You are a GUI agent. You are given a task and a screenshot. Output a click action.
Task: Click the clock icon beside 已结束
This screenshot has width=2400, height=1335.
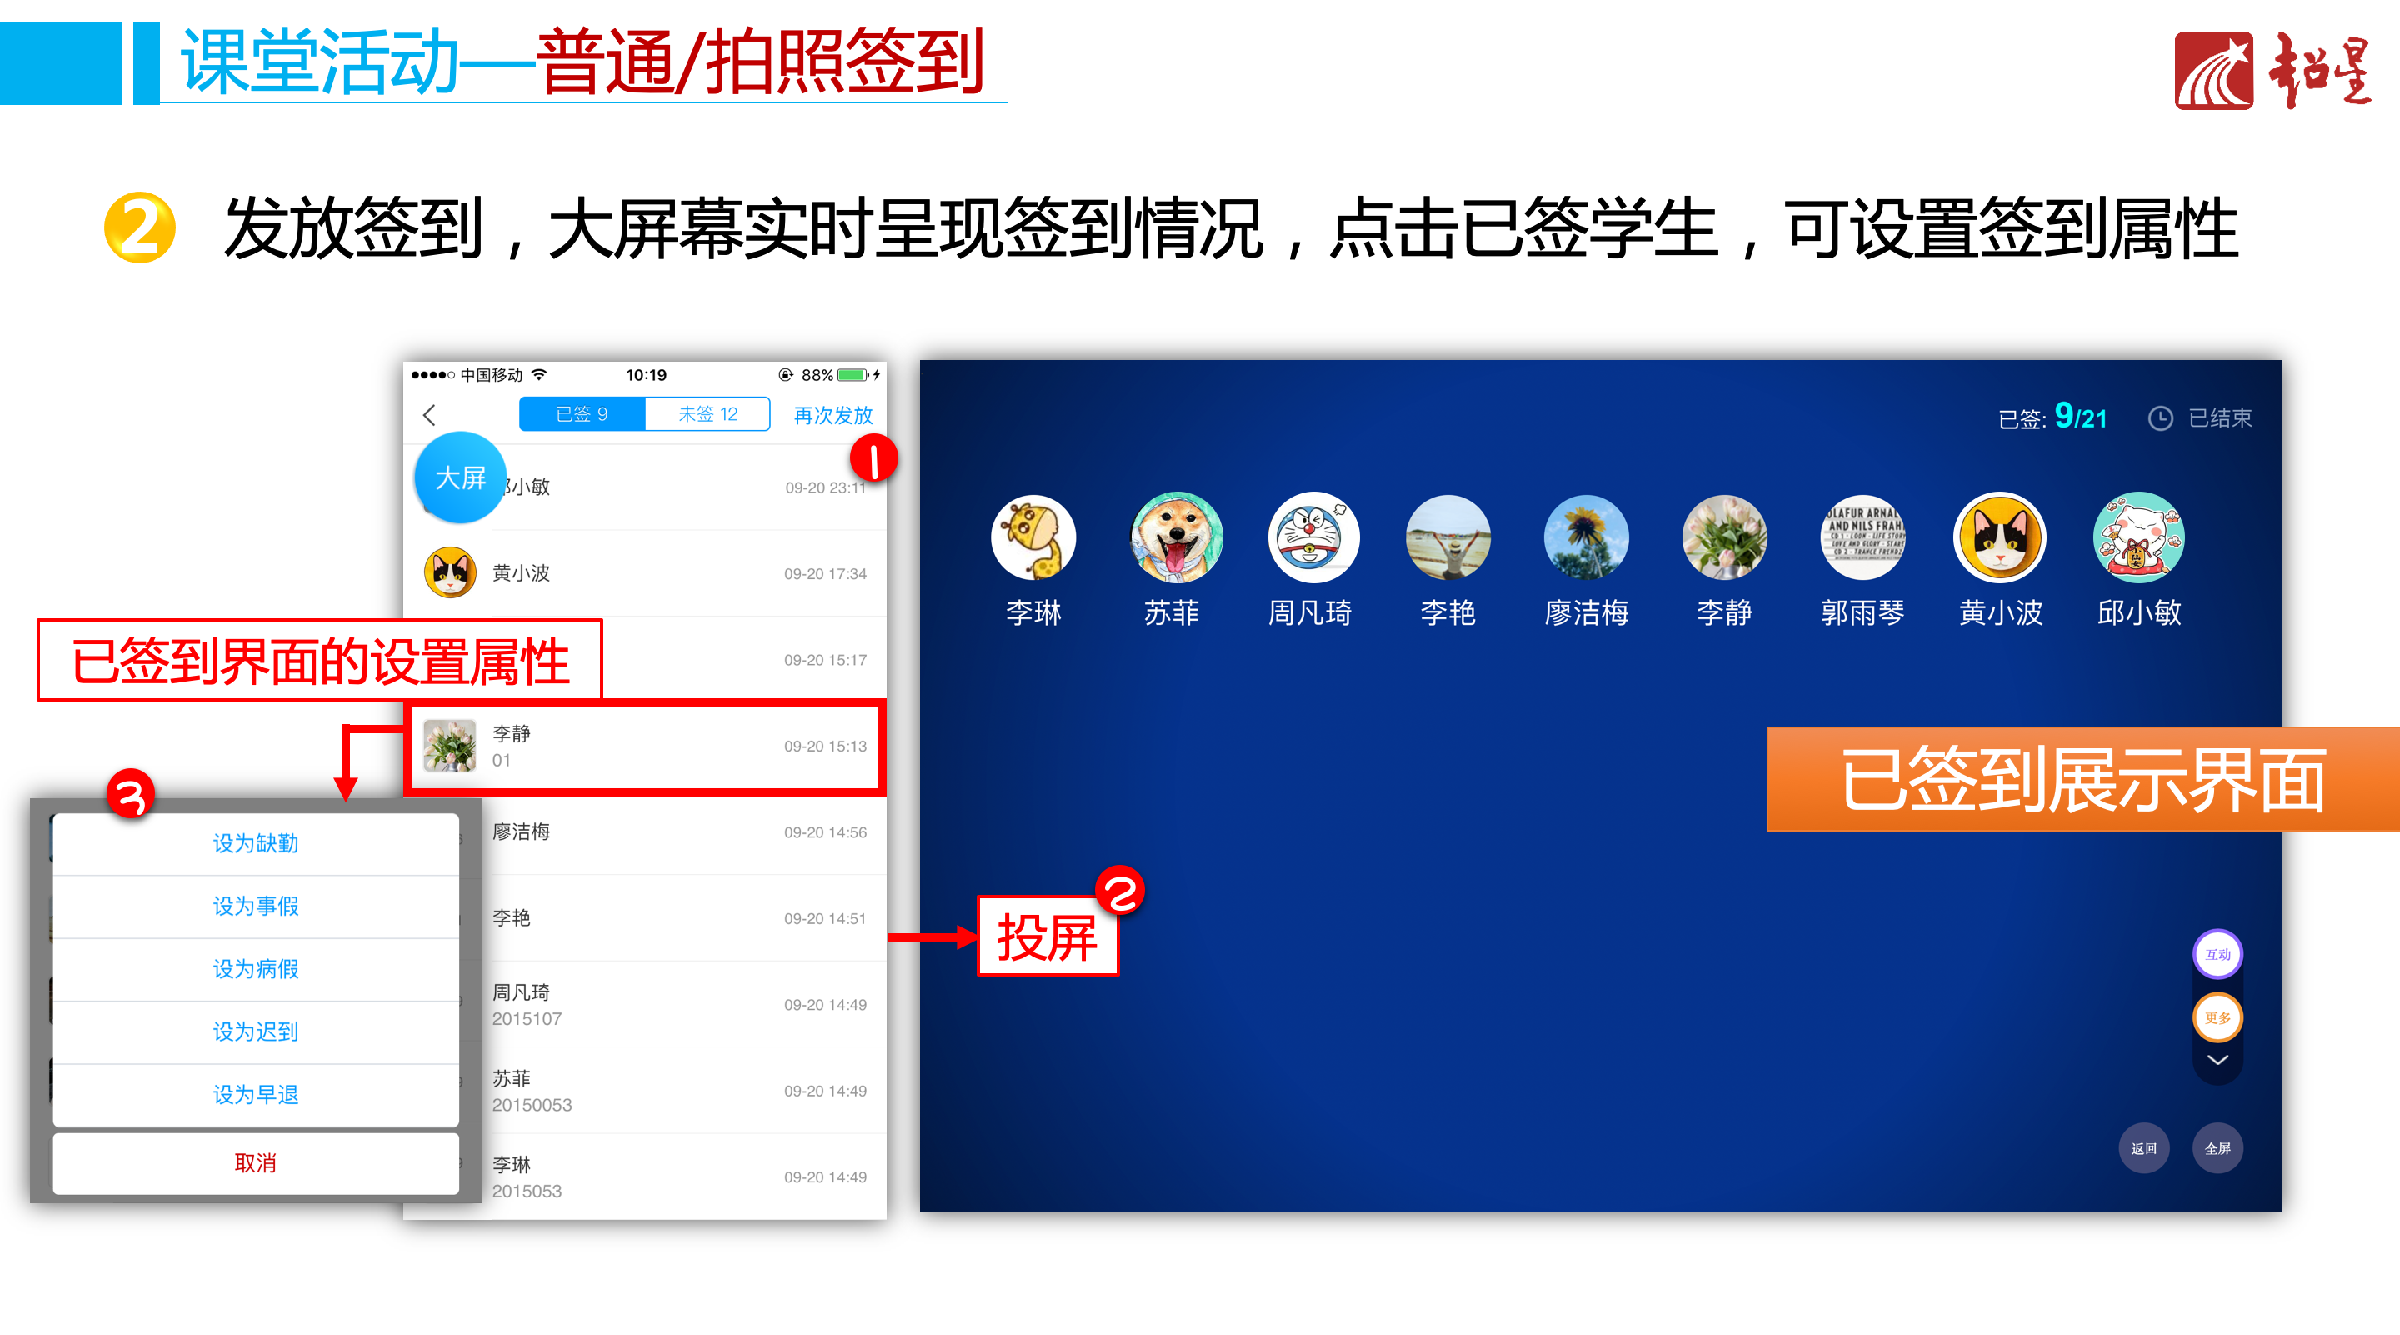click(x=2161, y=418)
